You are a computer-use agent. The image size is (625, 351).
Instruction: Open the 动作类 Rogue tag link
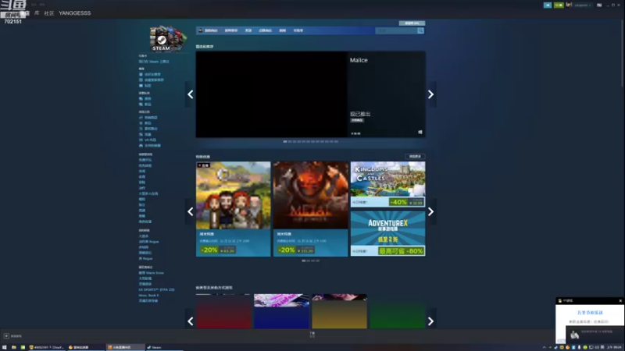148,242
